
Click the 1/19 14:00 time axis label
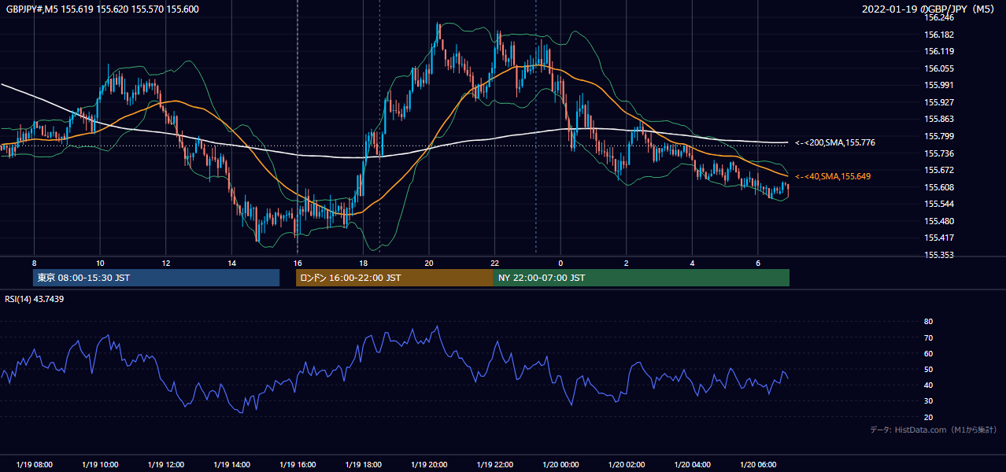coord(231,465)
